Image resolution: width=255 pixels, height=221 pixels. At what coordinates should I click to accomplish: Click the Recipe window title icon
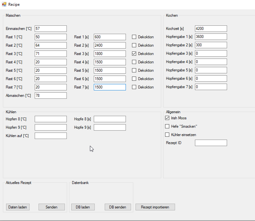point(4,4)
